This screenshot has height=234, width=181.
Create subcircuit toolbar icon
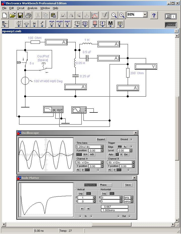pyautogui.click(x=87, y=15)
